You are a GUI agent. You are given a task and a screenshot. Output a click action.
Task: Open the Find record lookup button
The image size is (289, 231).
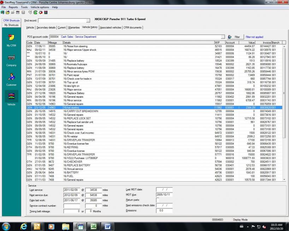click(x=88, y=21)
